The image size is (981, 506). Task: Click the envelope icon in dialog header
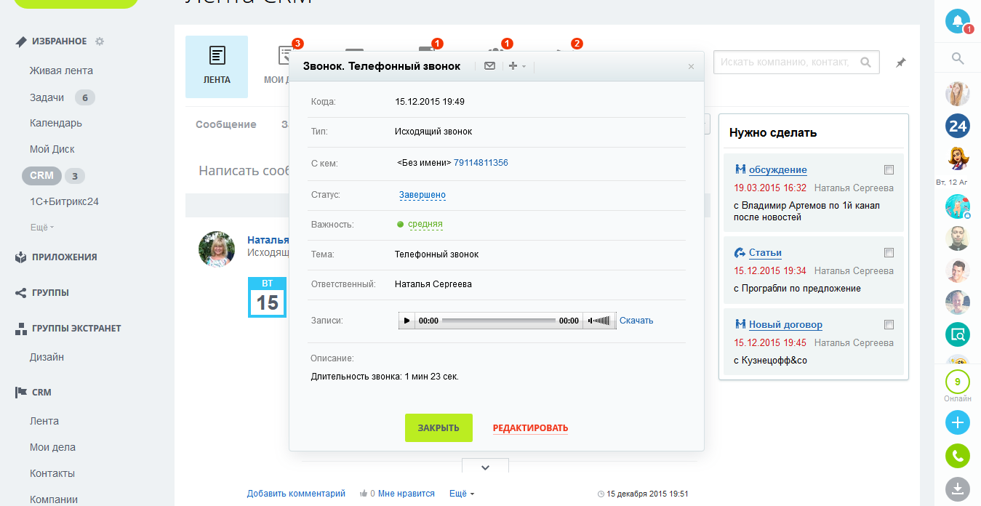coord(489,66)
